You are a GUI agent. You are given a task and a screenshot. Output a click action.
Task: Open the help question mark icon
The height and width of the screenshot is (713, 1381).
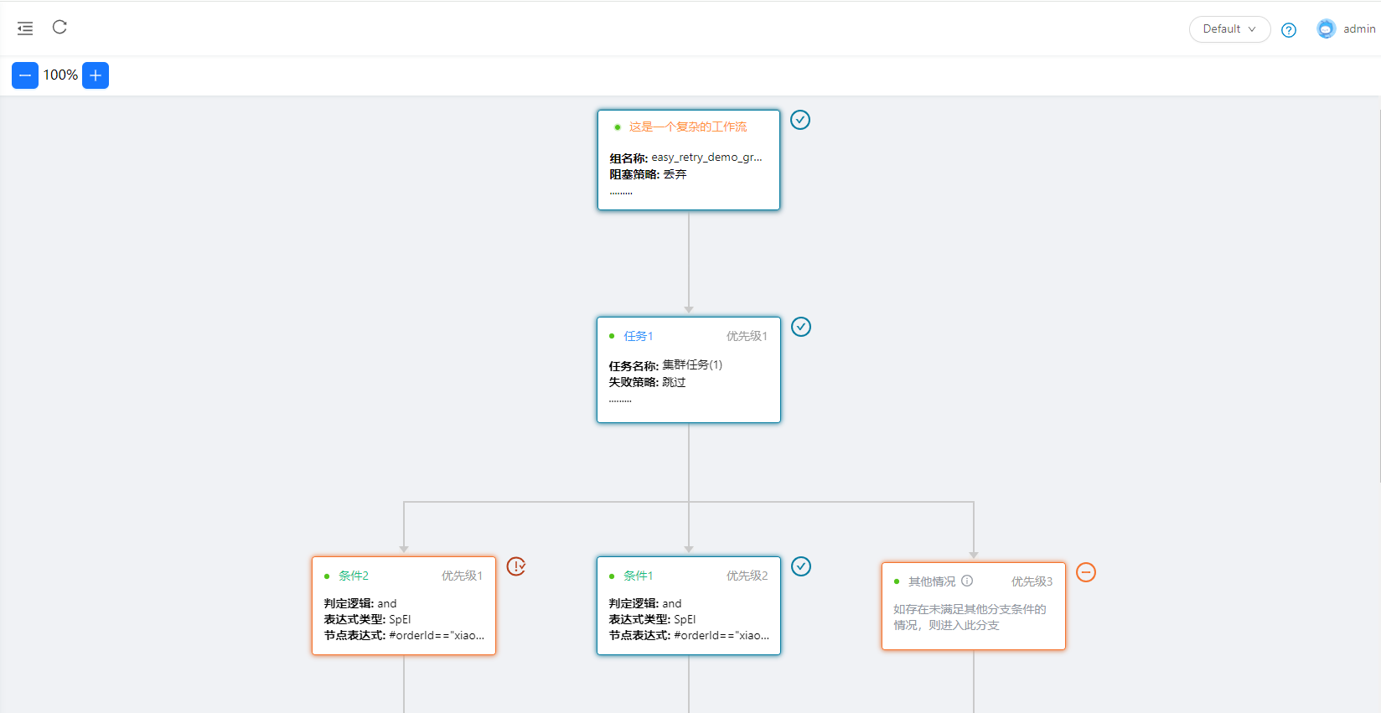point(1289,30)
